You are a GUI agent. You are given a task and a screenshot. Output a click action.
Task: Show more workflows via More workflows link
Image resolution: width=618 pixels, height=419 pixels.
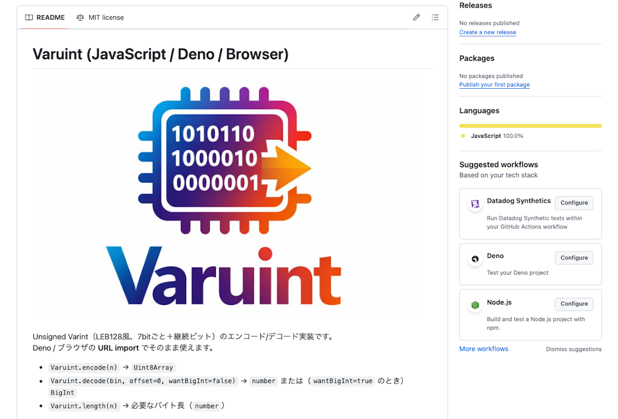tap(483, 349)
